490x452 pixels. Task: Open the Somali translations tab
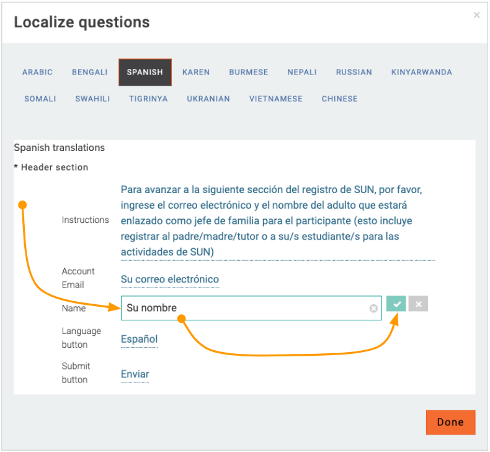[40, 99]
